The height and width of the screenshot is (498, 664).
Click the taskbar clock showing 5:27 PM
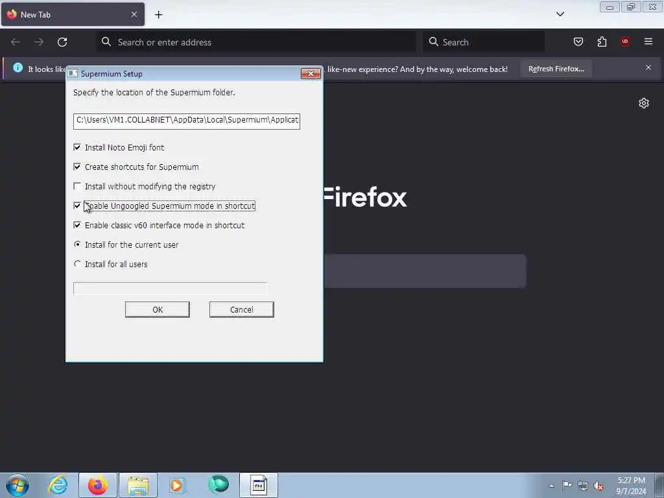pos(631,486)
